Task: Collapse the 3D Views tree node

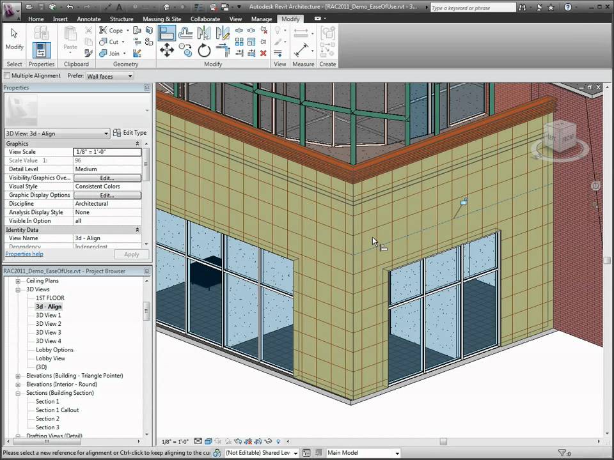Action: (x=18, y=289)
